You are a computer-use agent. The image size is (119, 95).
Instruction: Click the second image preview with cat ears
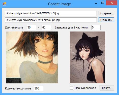click(x=87, y=57)
